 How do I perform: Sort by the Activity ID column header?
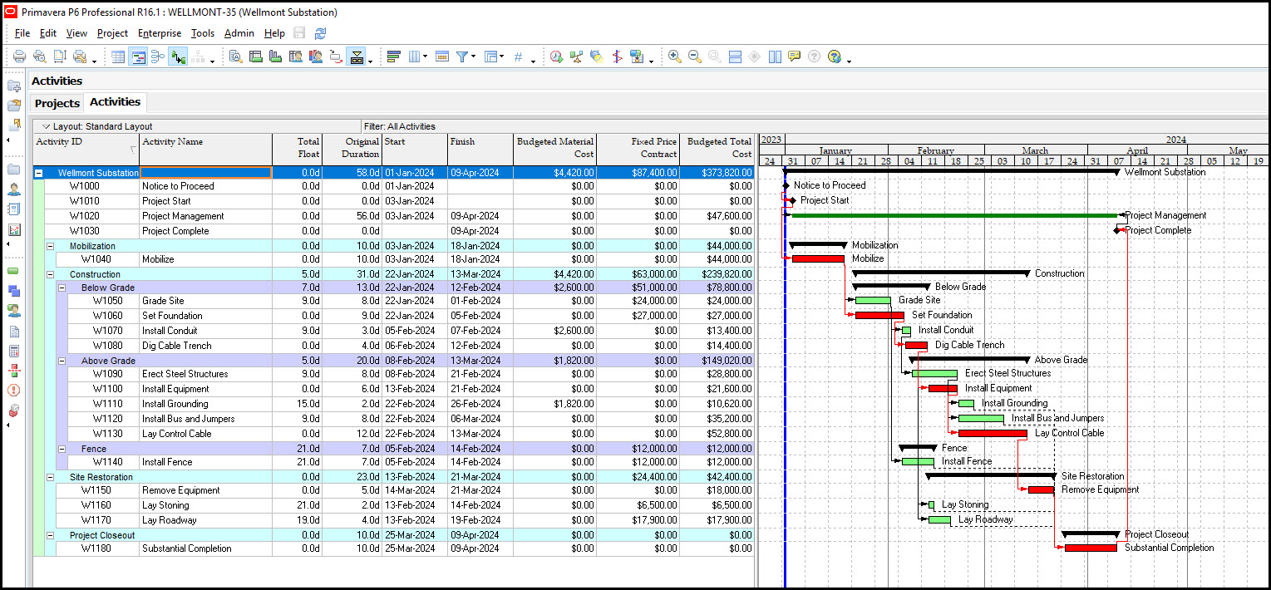tap(86, 150)
